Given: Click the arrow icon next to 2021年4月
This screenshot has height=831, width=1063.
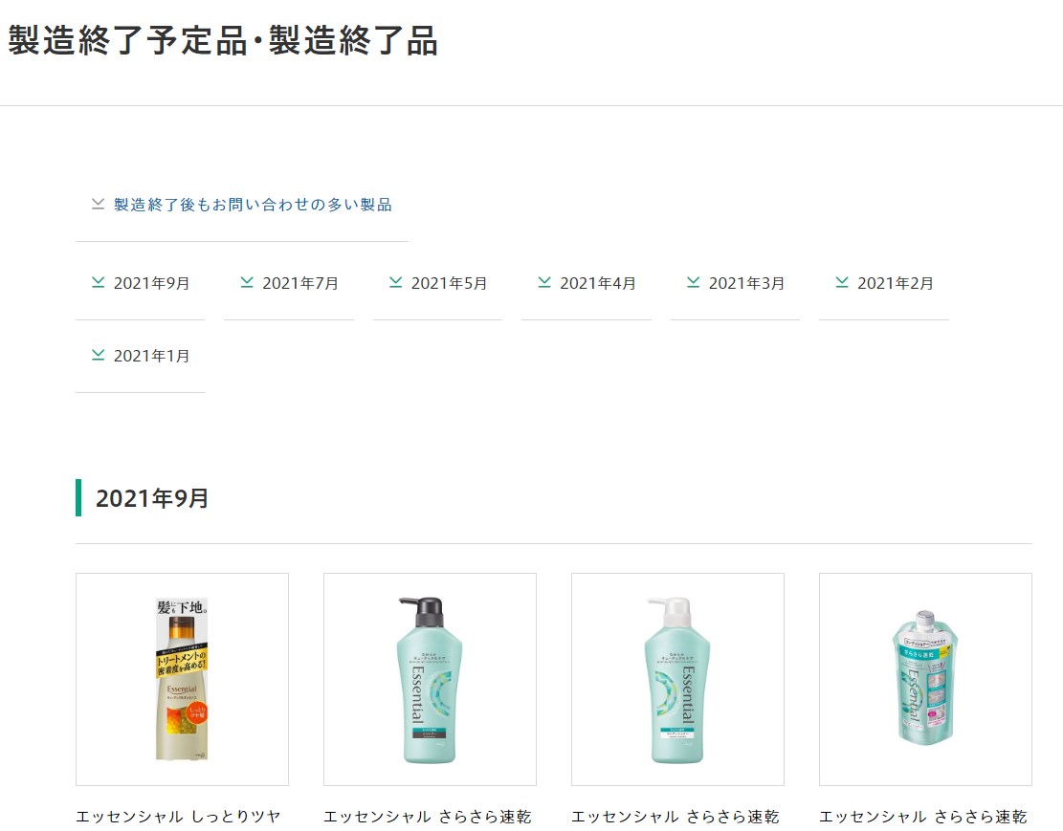Looking at the screenshot, I should click(544, 282).
